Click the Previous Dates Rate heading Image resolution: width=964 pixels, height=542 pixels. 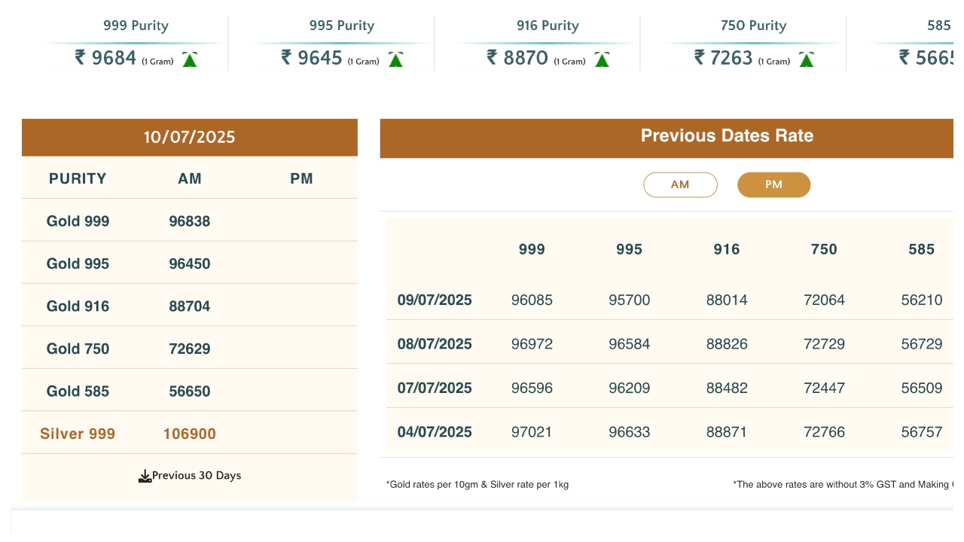727,136
